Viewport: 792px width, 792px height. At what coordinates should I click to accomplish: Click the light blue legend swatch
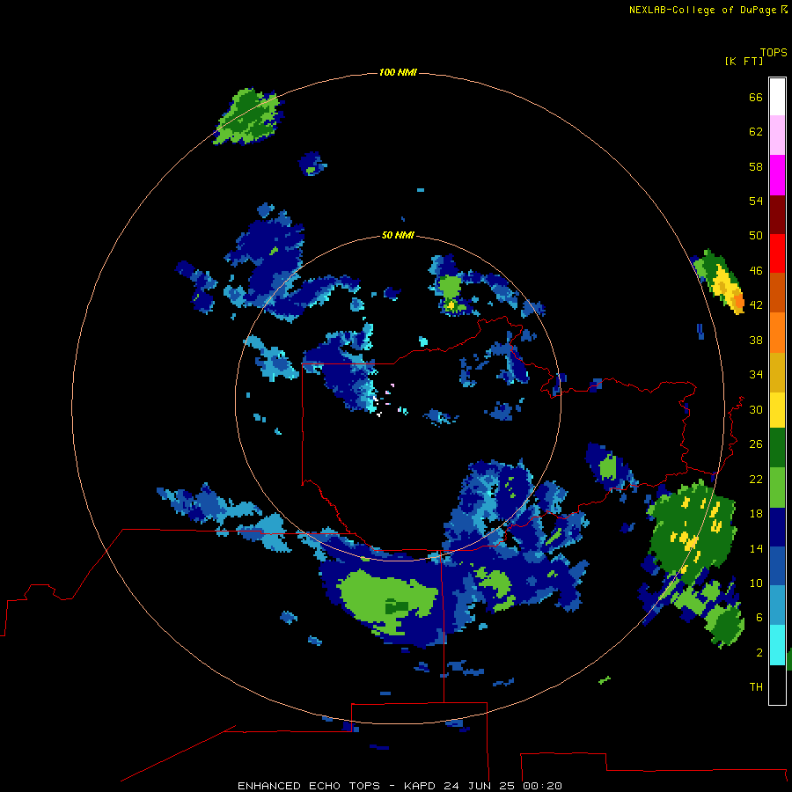tap(777, 605)
